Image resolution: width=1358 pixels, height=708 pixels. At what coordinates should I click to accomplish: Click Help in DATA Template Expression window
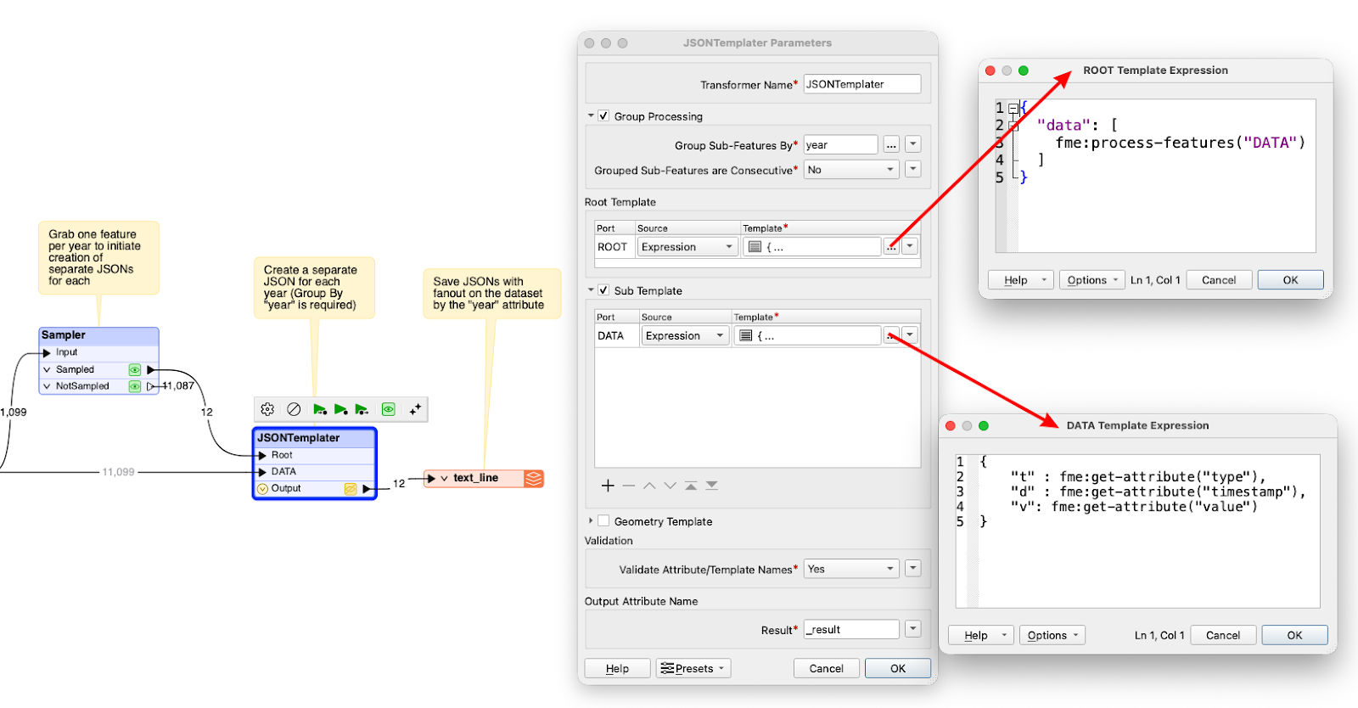pyautogui.click(x=981, y=635)
